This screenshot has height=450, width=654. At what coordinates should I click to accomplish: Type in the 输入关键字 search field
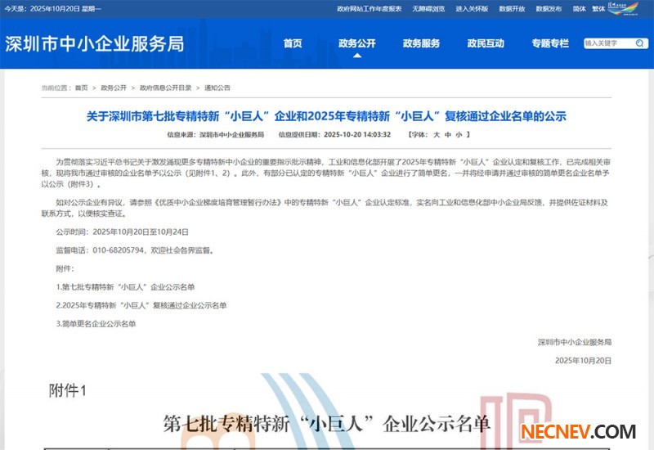pos(609,43)
